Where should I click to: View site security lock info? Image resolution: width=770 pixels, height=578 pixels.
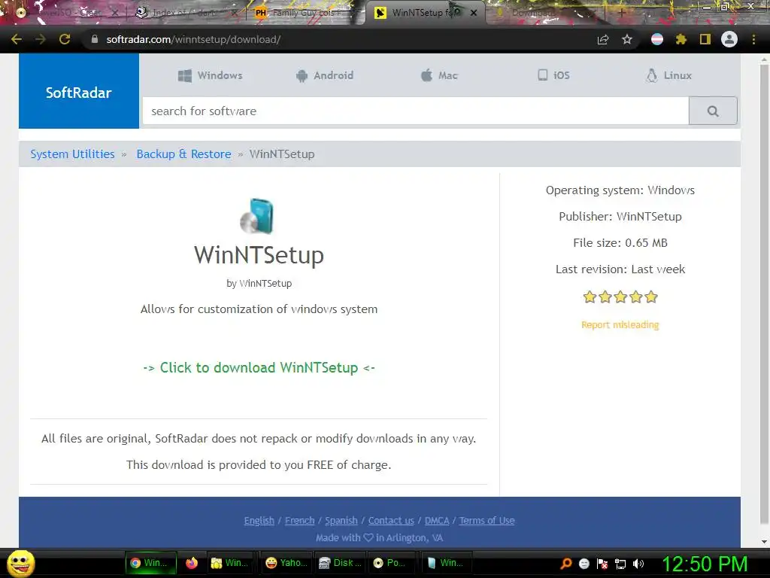pos(94,39)
